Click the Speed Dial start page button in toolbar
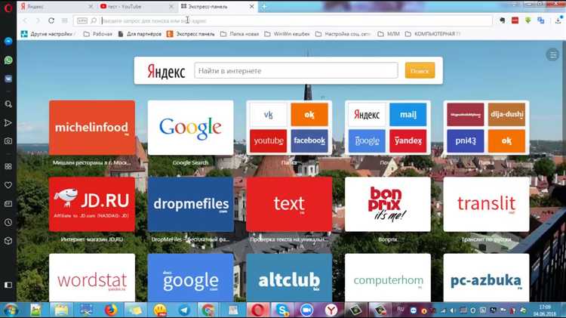566x318 pixels. click(x=65, y=20)
